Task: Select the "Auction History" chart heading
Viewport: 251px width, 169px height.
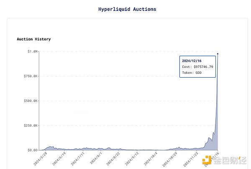Action: coord(34,39)
